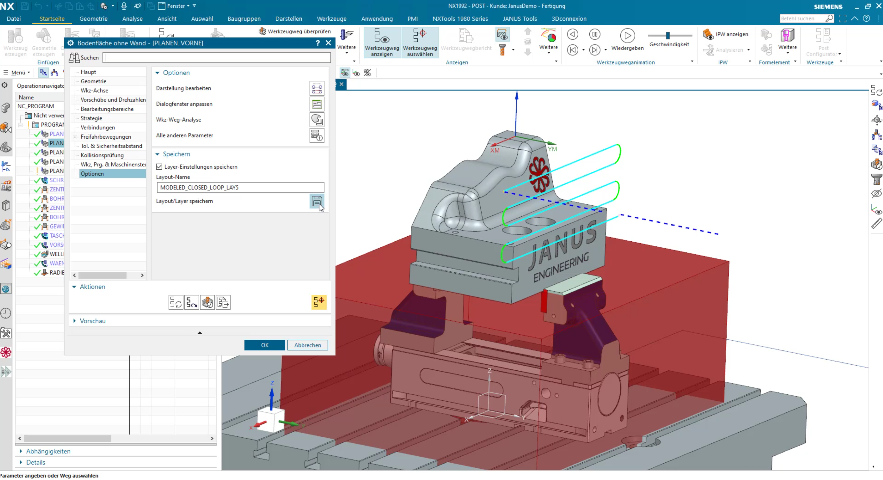The image size is (883, 480).
Task: Toggle Werkzeugweg anzeigen in ribbon
Action: click(x=382, y=43)
